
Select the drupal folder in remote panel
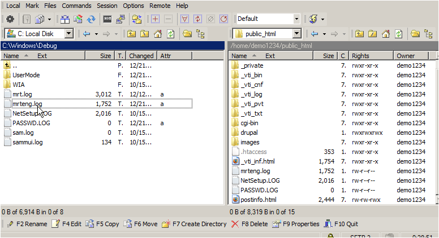pyautogui.click(x=249, y=133)
